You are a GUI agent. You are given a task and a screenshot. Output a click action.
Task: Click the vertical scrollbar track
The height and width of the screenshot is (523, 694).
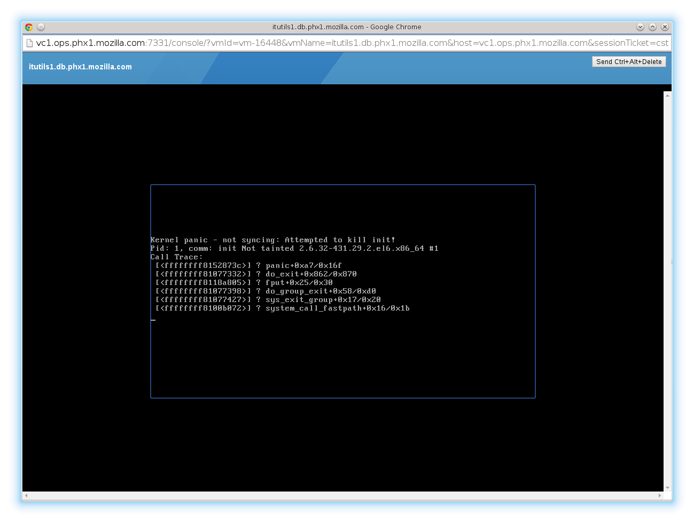[x=667, y=291]
